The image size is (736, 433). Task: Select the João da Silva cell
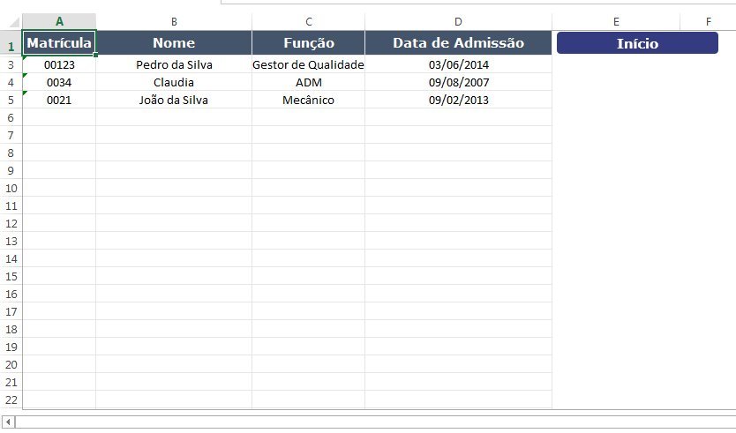(174, 100)
